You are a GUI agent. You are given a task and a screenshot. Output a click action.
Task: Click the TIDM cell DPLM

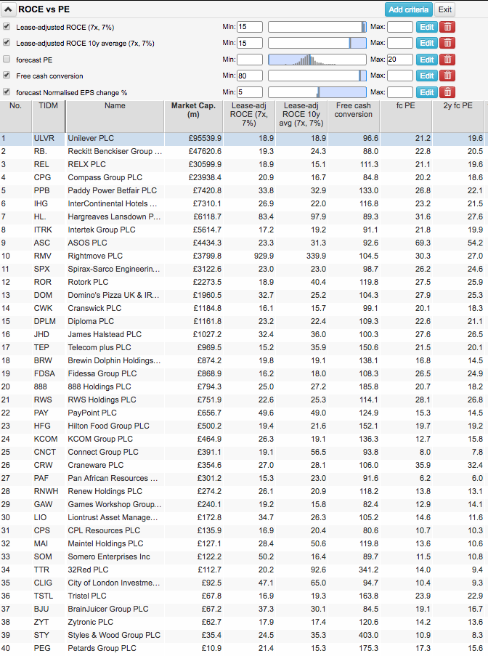[x=49, y=321]
